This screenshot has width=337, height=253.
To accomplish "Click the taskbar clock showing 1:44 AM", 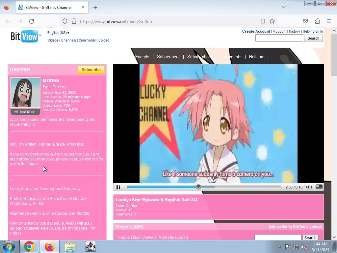I will [320, 247].
